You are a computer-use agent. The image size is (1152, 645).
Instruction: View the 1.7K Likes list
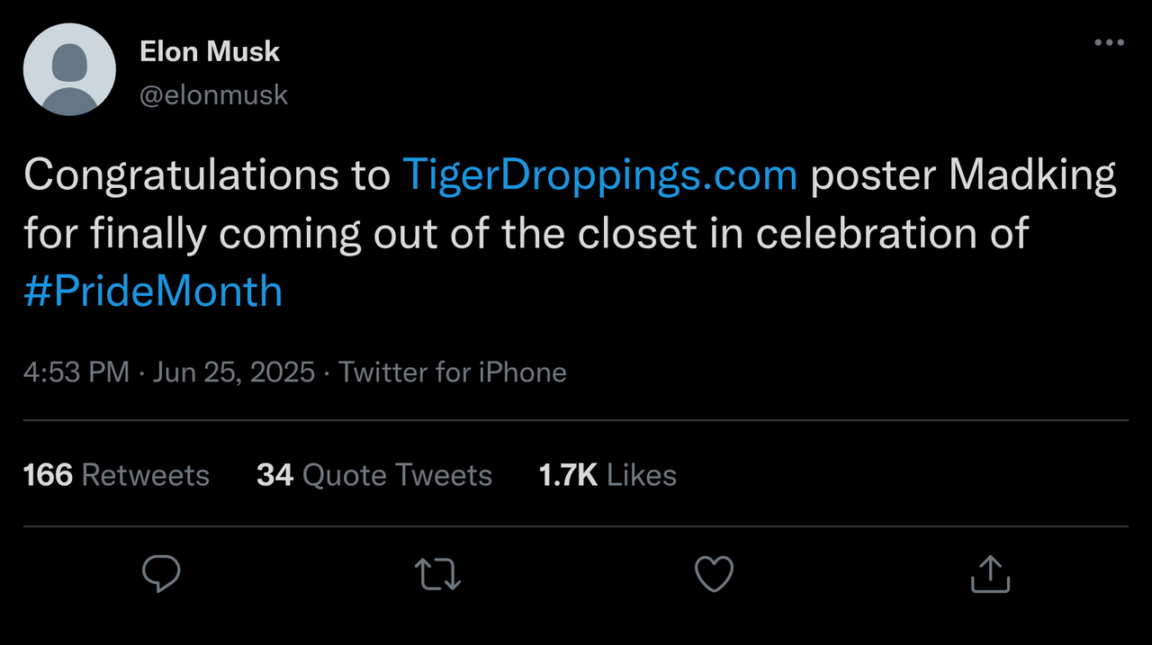click(x=607, y=475)
